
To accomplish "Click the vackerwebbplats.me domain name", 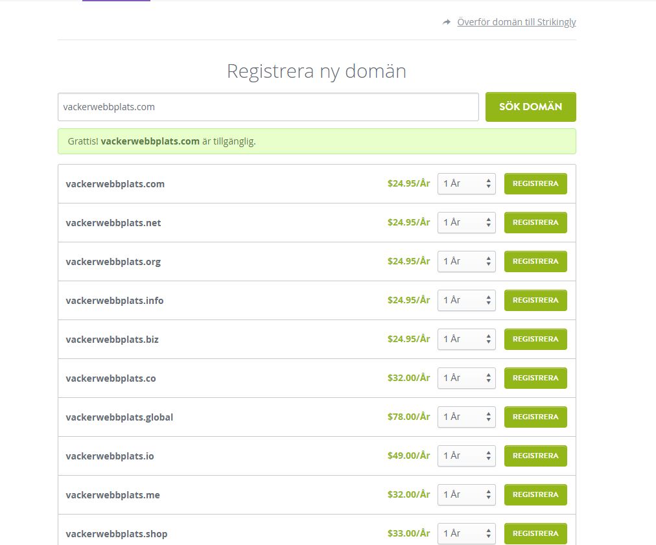I will coord(113,495).
